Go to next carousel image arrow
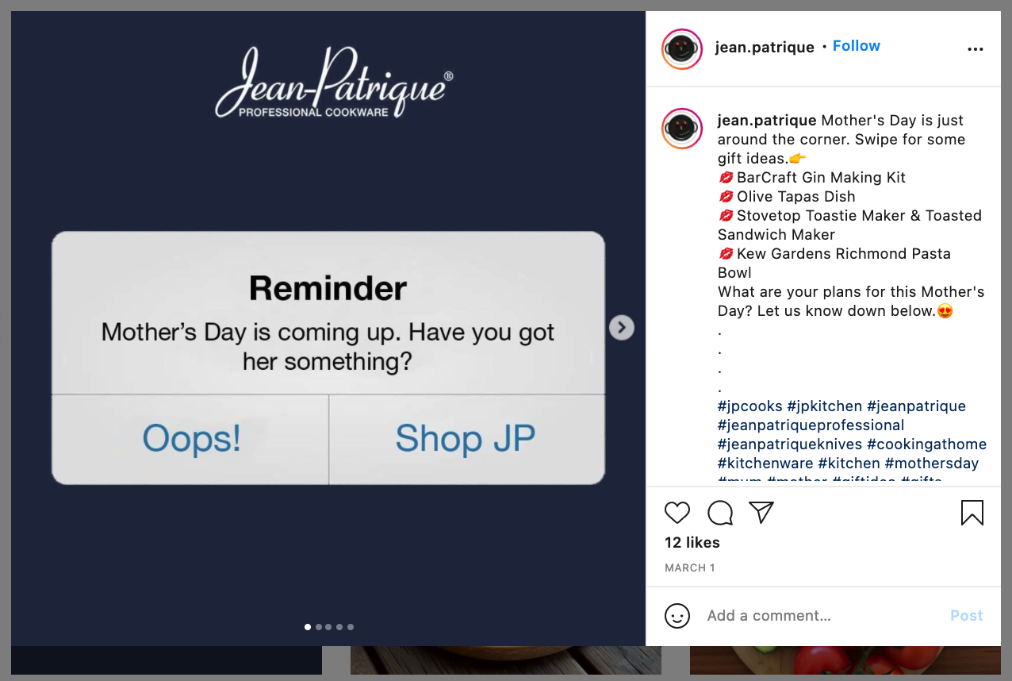The height and width of the screenshot is (681, 1012). (x=622, y=327)
